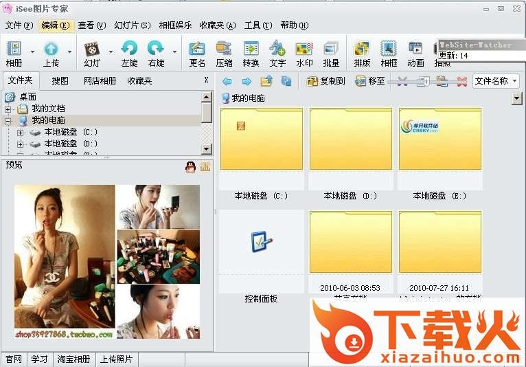Switch to the 网店相册 tab

tap(100, 80)
